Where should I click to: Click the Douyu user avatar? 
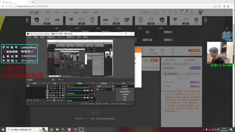pos(200,12)
